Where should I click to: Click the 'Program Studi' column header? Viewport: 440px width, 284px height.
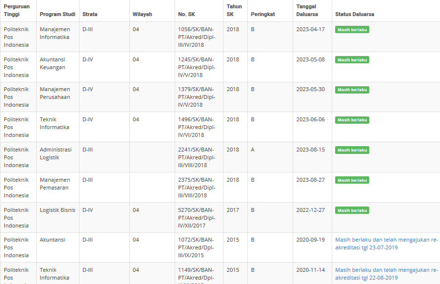pyautogui.click(x=57, y=14)
